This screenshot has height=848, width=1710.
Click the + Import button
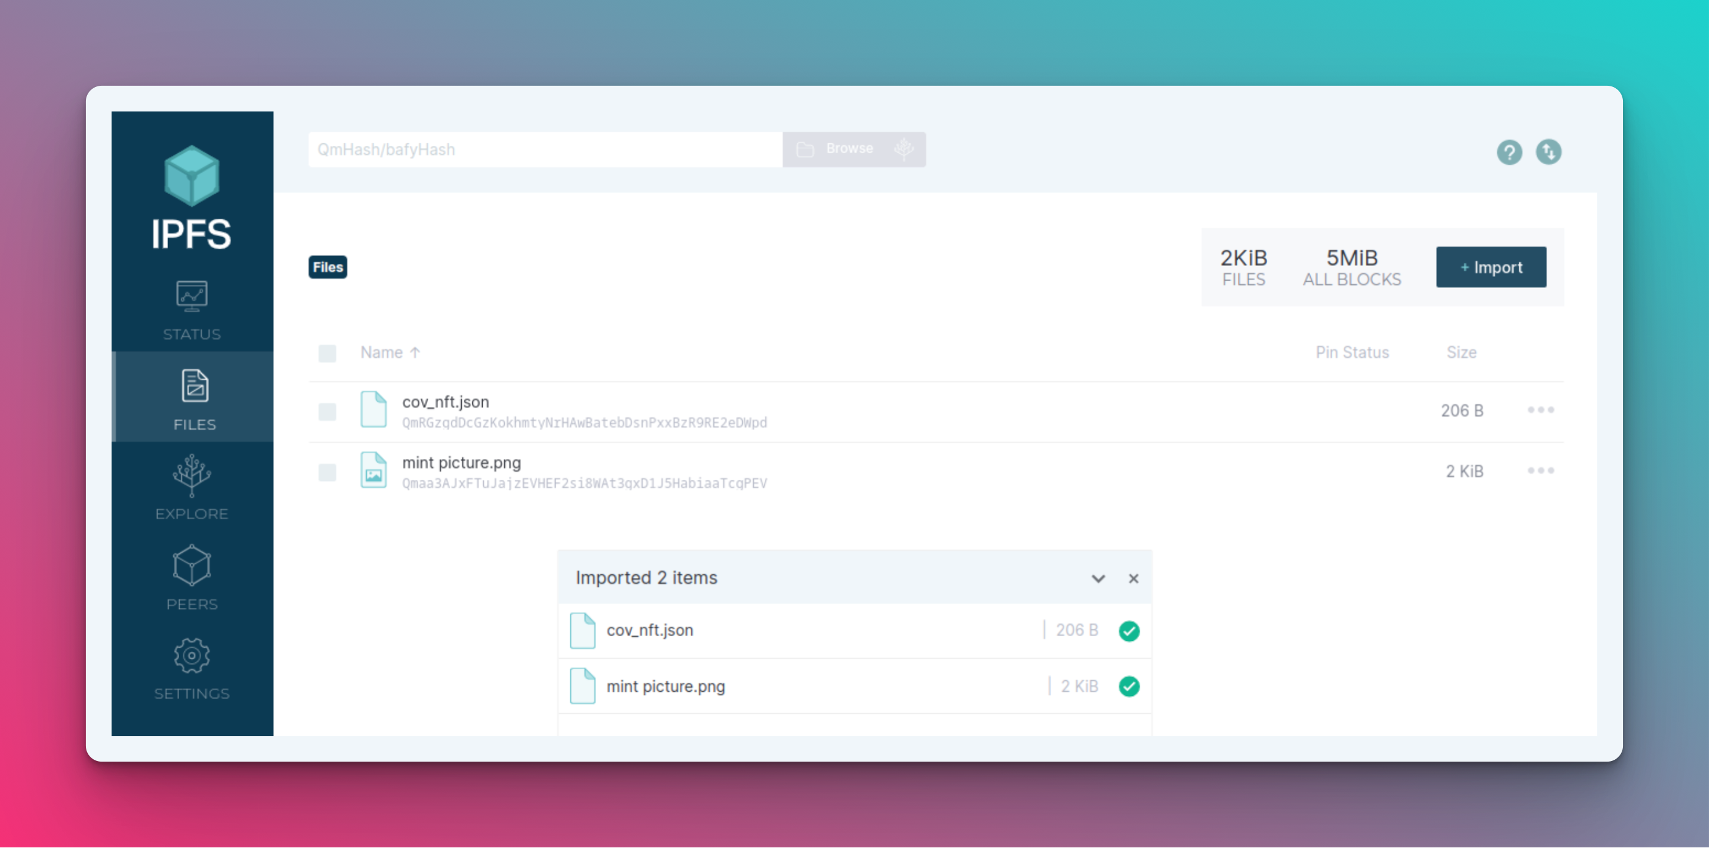(1491, 267)
